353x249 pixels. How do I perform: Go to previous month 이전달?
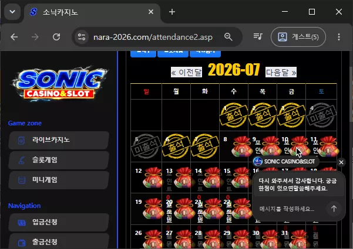point(186,72)
